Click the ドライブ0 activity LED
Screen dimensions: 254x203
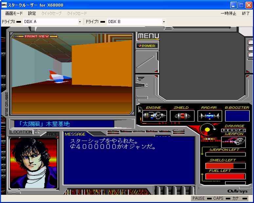pyautogui.click(x=19, y=22)
